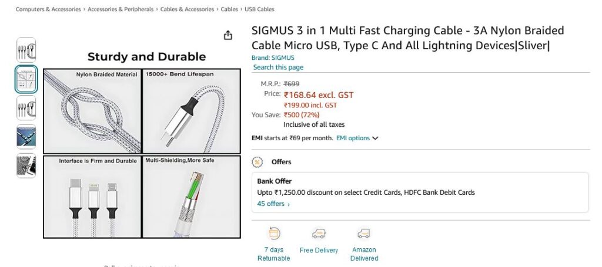Expand the EMI options dropdown

coord(357,138)
